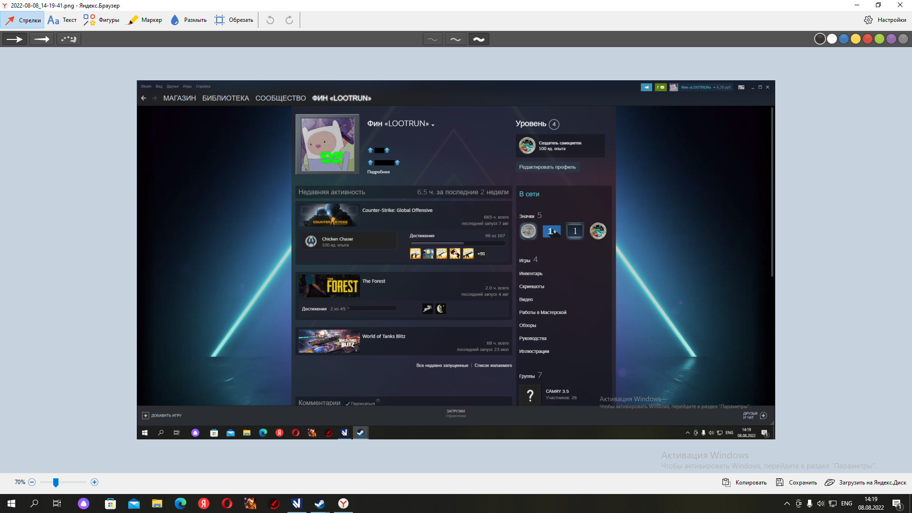The image size is (912, 513).
Task: Pick the yellow color swatch
Action: tap(855, 39)
